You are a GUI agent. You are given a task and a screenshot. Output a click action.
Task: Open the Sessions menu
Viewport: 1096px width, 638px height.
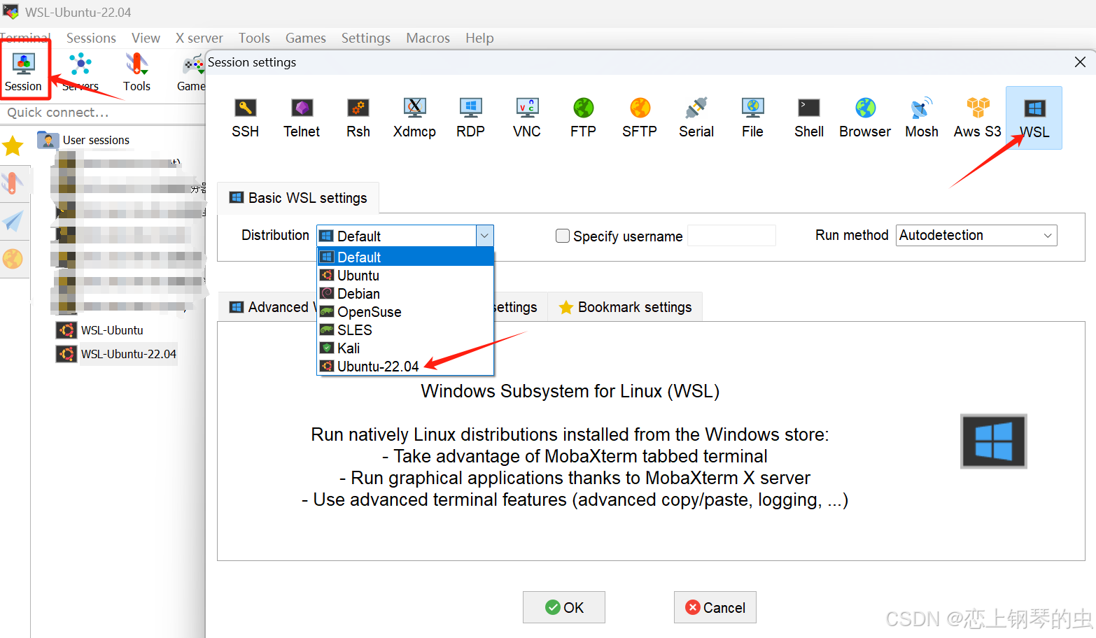pos(91,38)
